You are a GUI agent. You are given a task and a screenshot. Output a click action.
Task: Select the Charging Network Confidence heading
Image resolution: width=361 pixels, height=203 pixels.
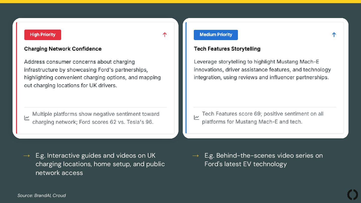tap(63, 49)
